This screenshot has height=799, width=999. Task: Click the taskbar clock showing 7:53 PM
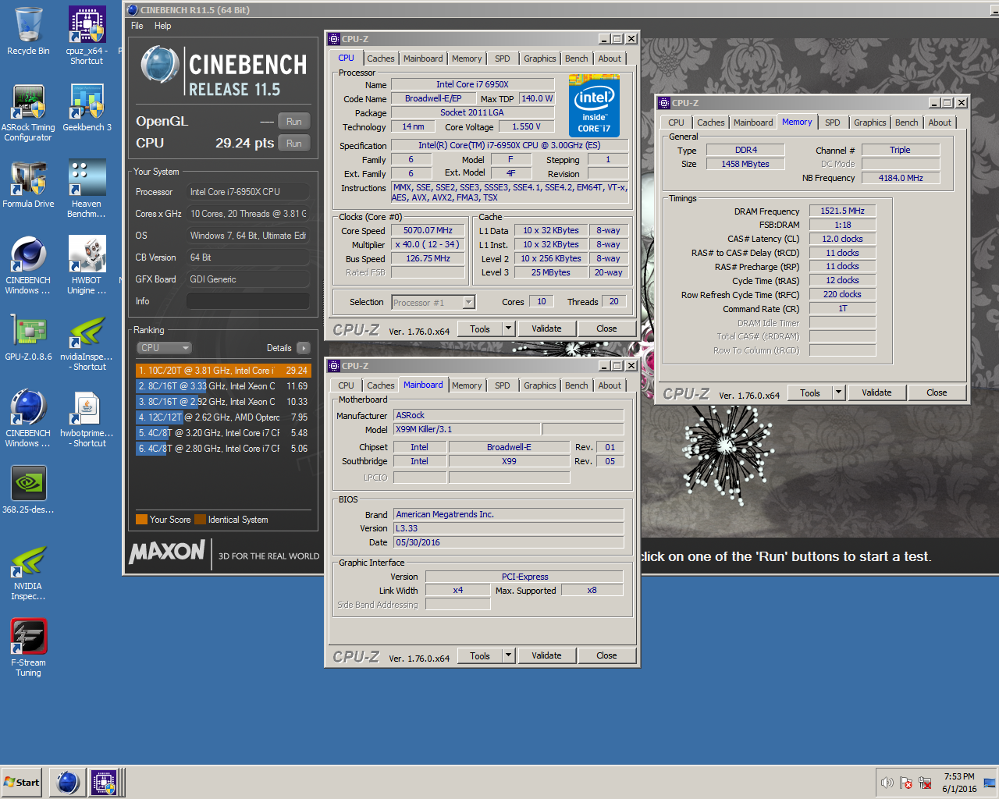(x=959, y=783)
